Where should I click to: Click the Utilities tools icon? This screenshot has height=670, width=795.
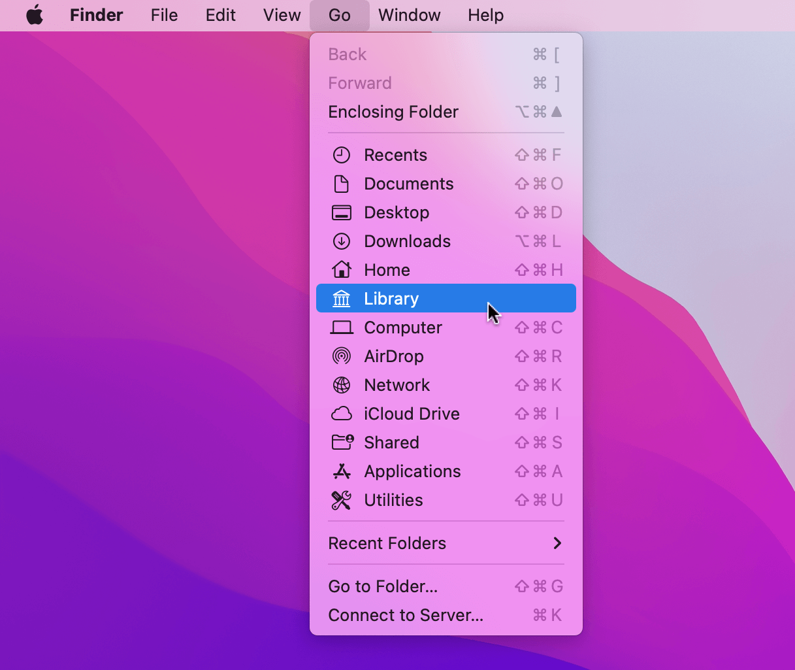click(x=342, y=500)
